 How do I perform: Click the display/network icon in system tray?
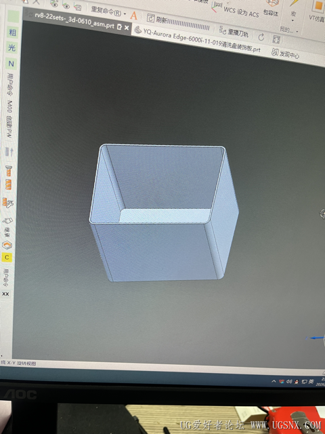(x=304, y=382)
